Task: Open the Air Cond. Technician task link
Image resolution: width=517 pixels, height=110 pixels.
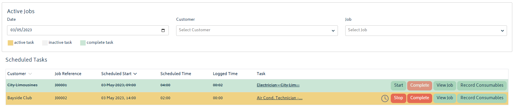Action: point(279,98)
